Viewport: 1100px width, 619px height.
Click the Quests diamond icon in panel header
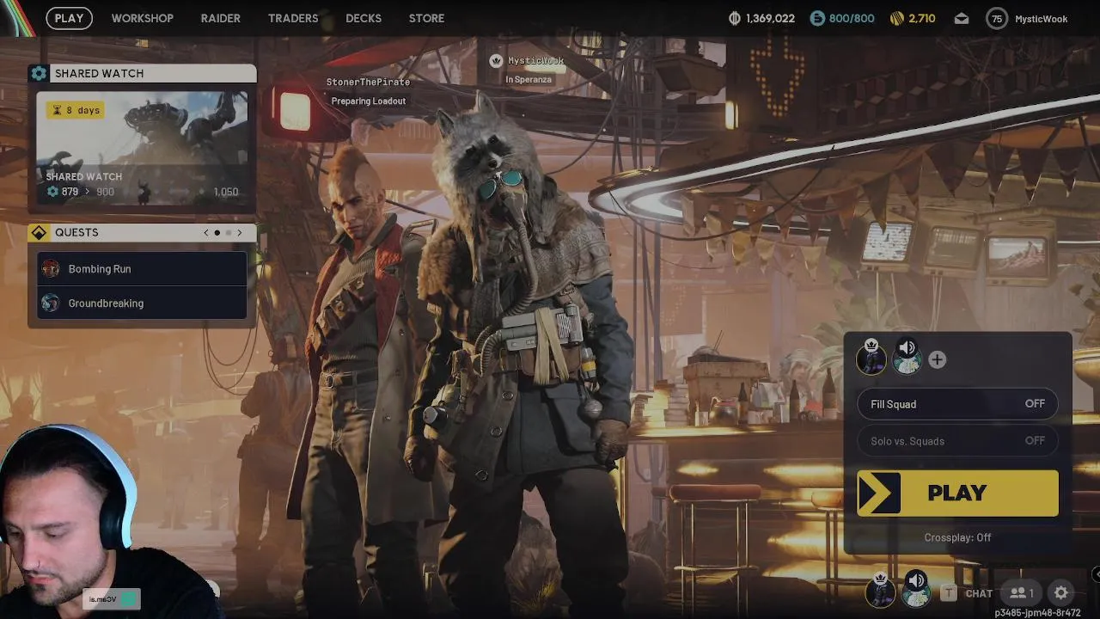pyautogui.click(x=39, y=233)
